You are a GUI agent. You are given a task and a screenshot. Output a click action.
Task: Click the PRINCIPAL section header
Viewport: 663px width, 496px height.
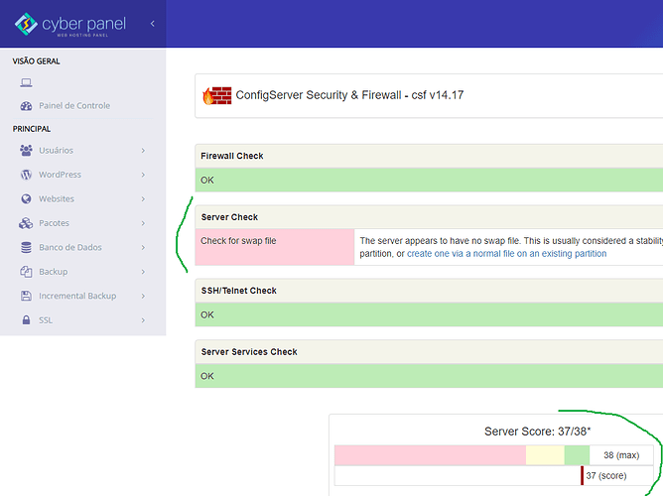pyautogui.click(x=32, y=129)
